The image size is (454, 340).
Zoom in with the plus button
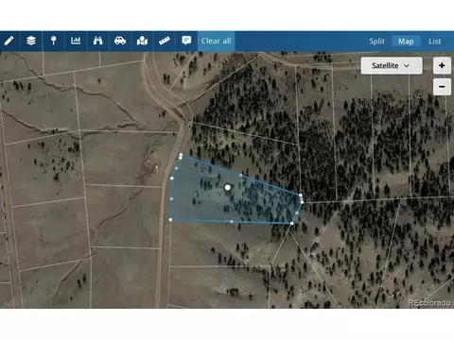(x=442, y=65)
